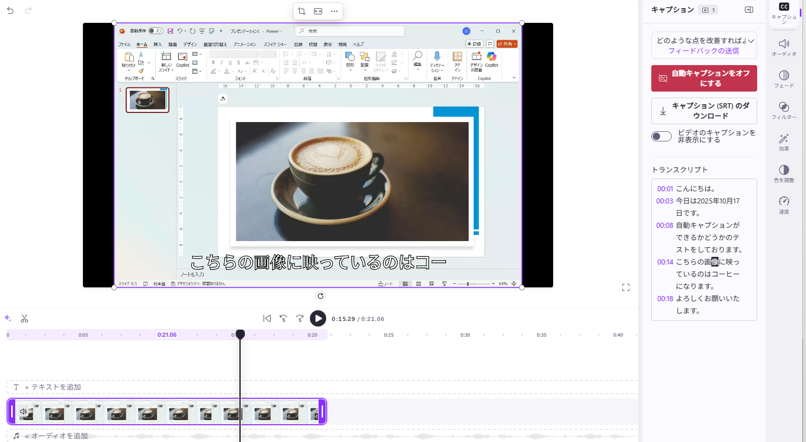The width and height of the screenshot is (806, 442).
Task: Open the Speed (速度) sidebar panel
Action: tap(784, 205)
